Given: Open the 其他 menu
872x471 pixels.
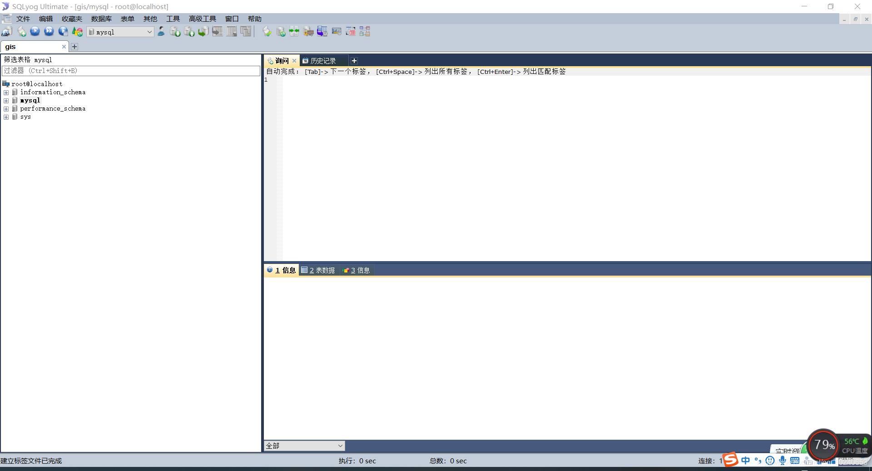Looking at the screenshot, I should click(x=150, y=19).
